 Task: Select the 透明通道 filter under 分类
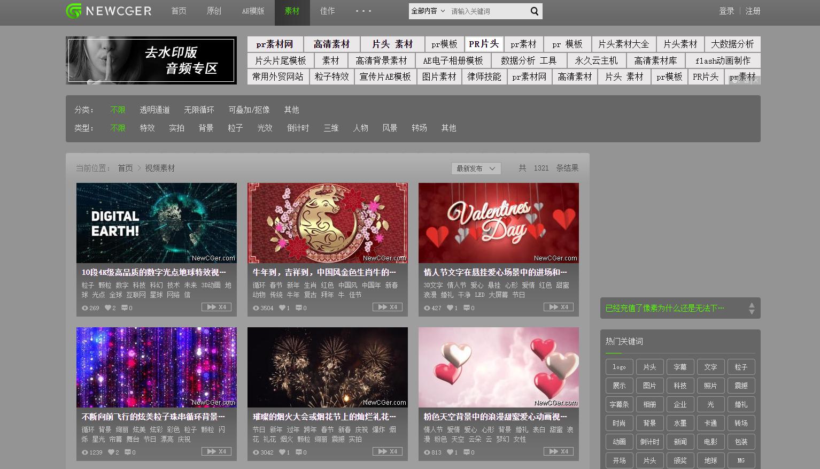click(x=154, y=110)
